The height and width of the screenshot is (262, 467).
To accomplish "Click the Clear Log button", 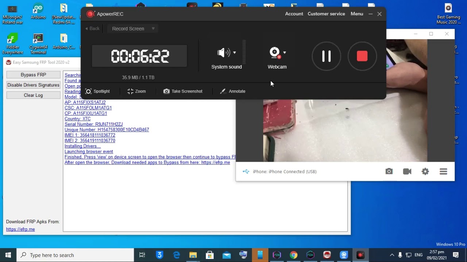I will tap(34, 95).
